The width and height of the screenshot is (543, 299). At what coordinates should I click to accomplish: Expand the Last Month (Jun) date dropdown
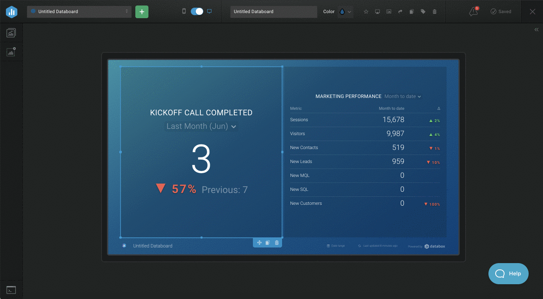(x=201, y=126)
